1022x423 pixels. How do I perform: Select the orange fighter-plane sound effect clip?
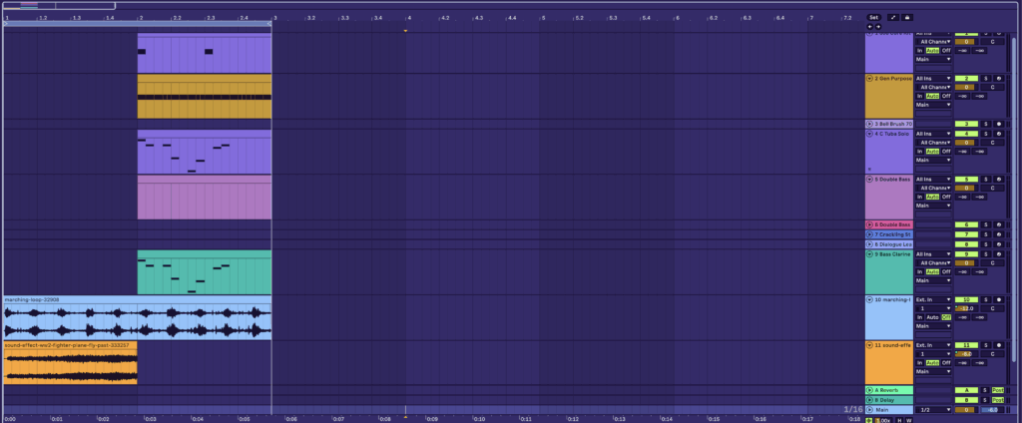click(x=70, y=366)
